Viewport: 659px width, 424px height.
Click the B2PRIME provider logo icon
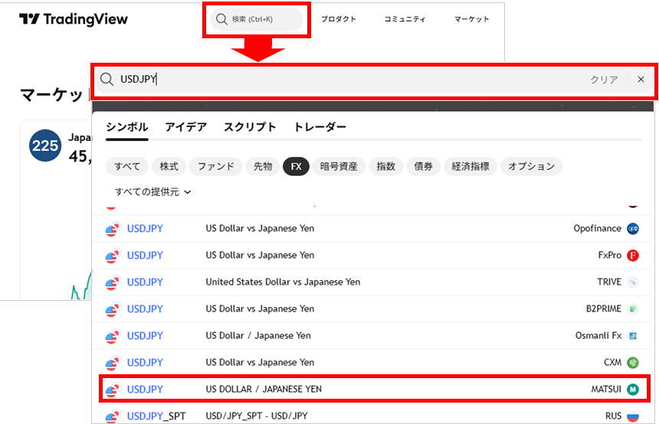[632, 309]
